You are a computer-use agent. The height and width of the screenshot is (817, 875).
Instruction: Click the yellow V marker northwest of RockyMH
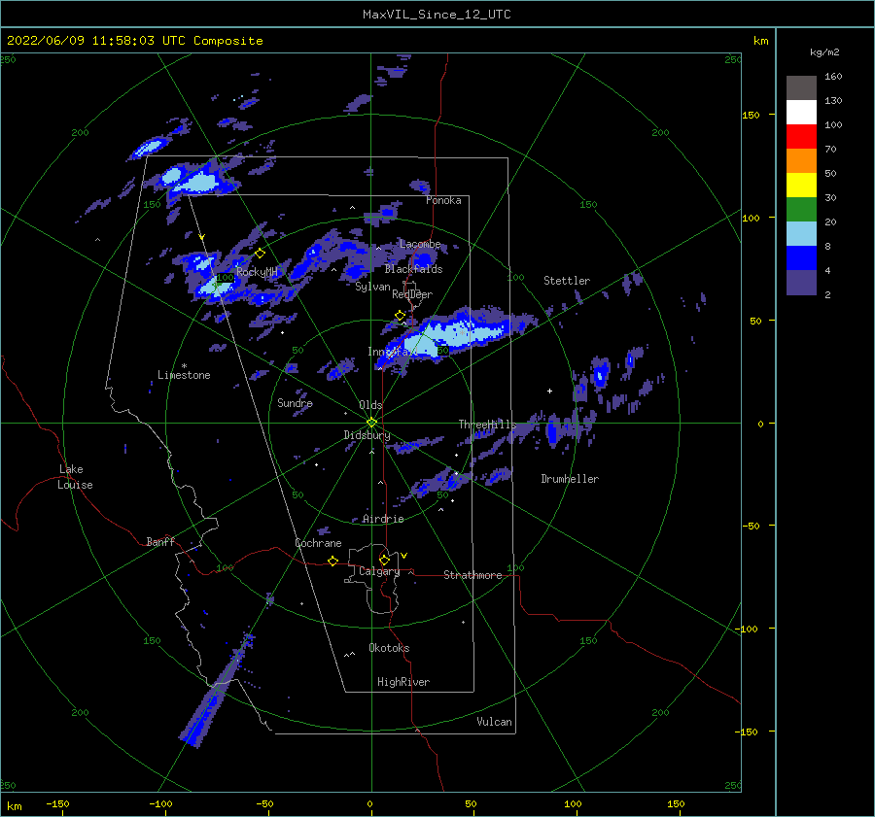click(202, 237)
